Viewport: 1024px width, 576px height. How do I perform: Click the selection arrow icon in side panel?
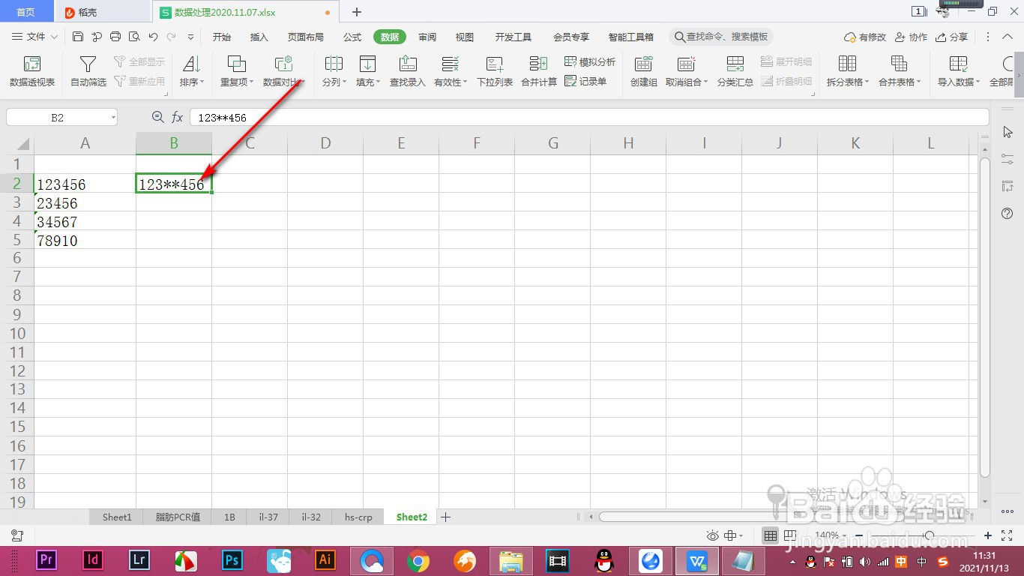coord(1008,132)
